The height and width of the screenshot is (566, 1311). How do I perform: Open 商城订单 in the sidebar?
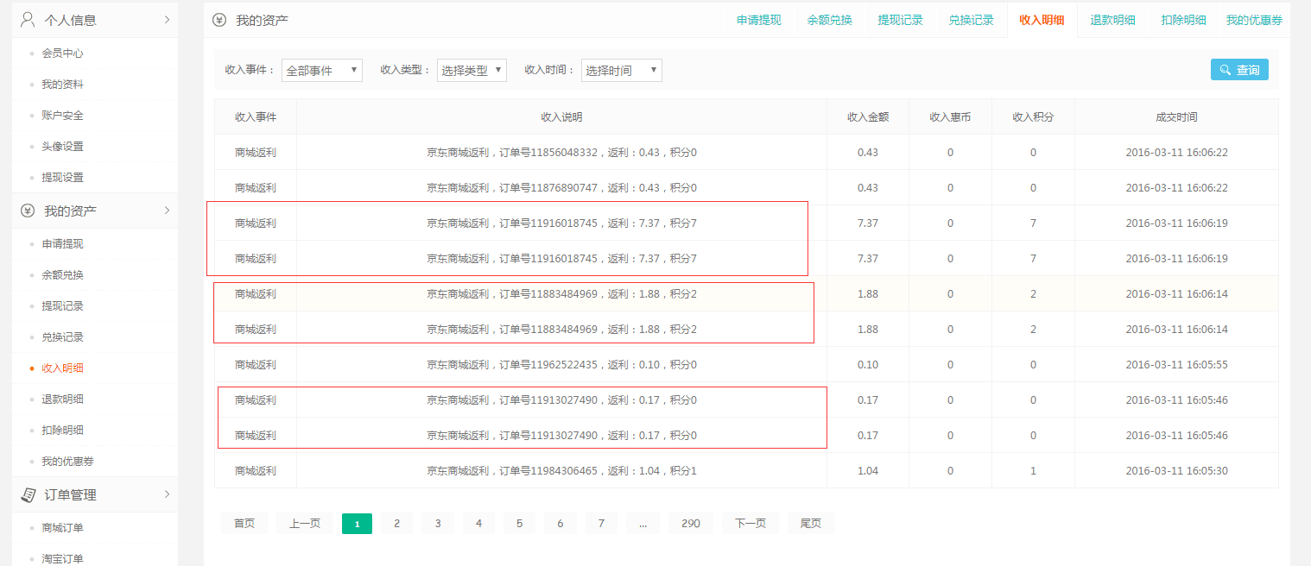pyautogui.click(x=62, y=527)
